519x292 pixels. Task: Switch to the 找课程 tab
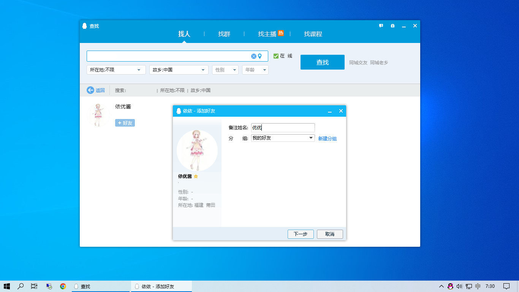(313, 34)
